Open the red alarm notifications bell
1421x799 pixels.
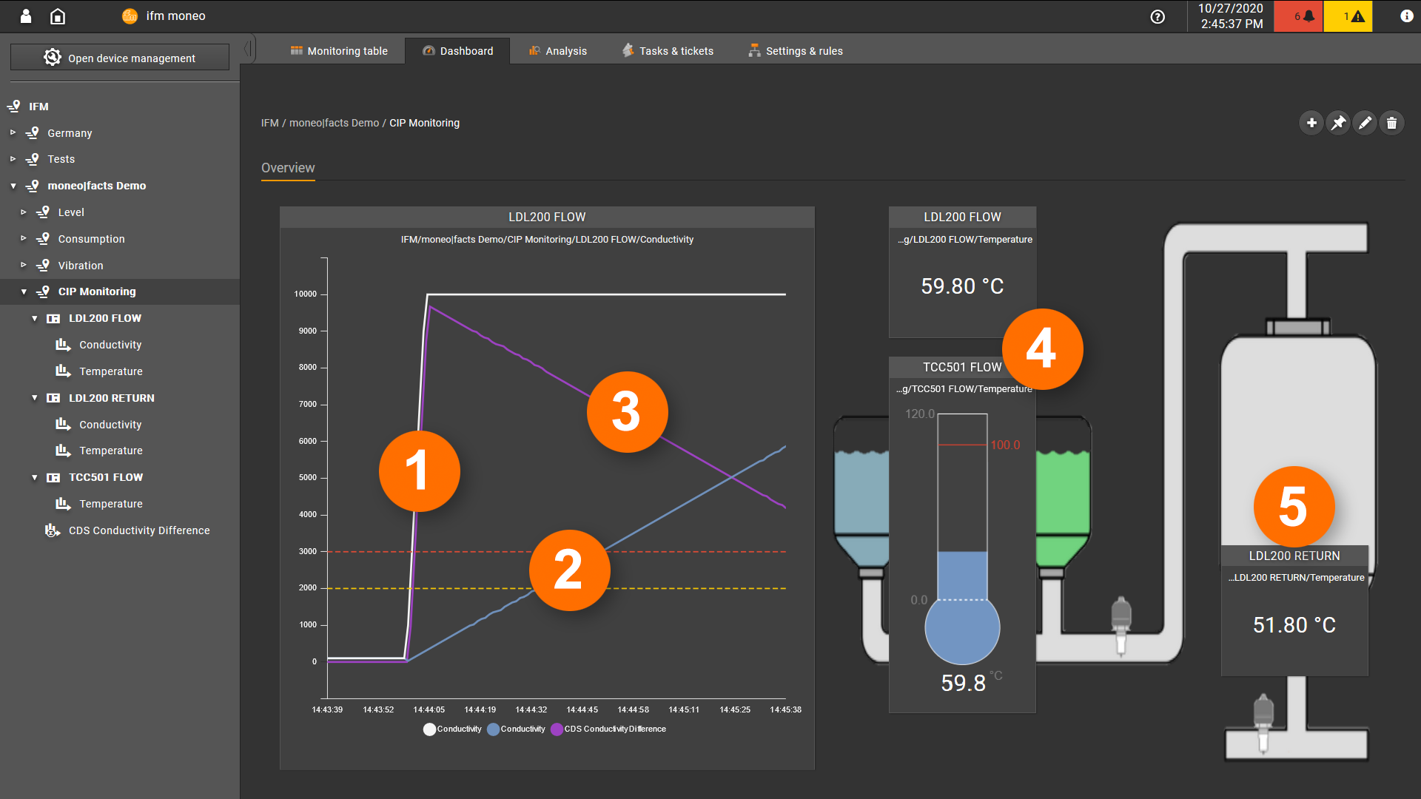click(1297, 16)
